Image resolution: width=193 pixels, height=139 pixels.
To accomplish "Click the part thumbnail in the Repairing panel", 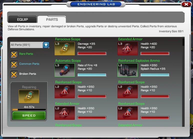I will (x=29, y=96).
